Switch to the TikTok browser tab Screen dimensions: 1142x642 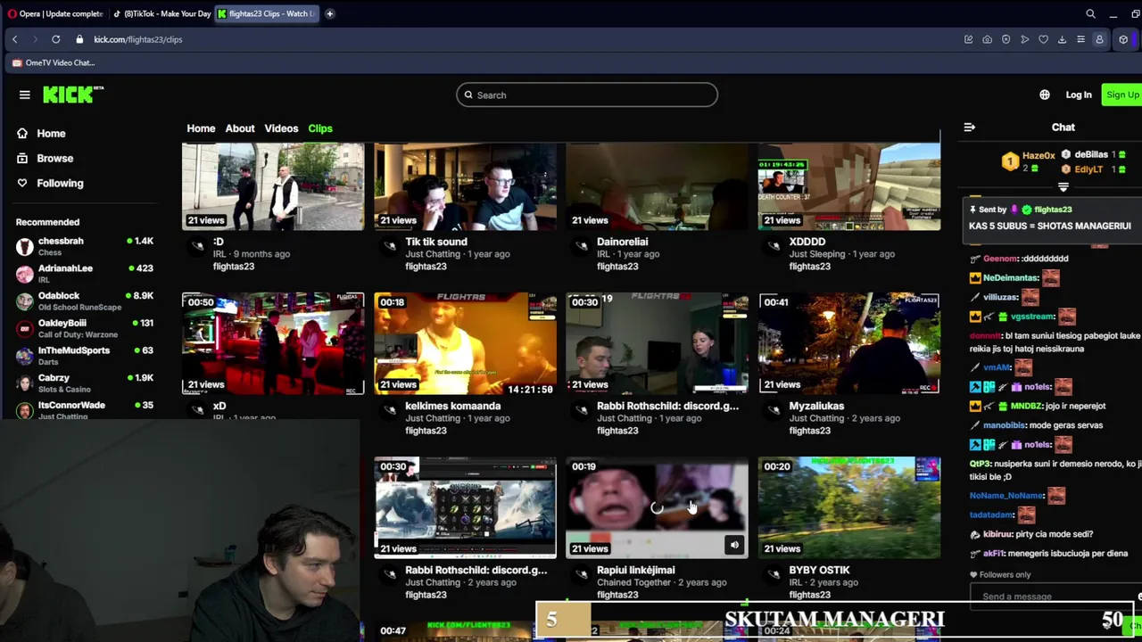pos(162,13)
